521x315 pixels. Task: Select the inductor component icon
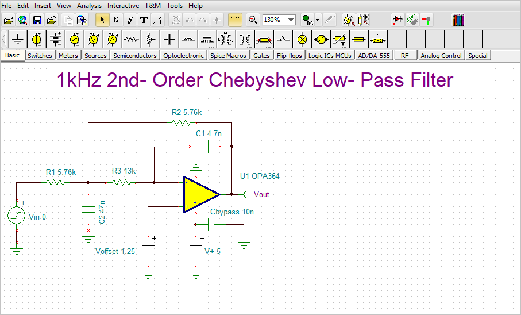pos(188,40)
